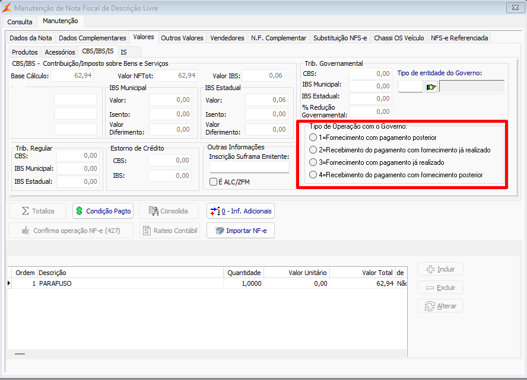Image resolution: width=527 pixels, height=380 pixels.
Task: Click the Valor NFTot field
Action: coord(176,75)
